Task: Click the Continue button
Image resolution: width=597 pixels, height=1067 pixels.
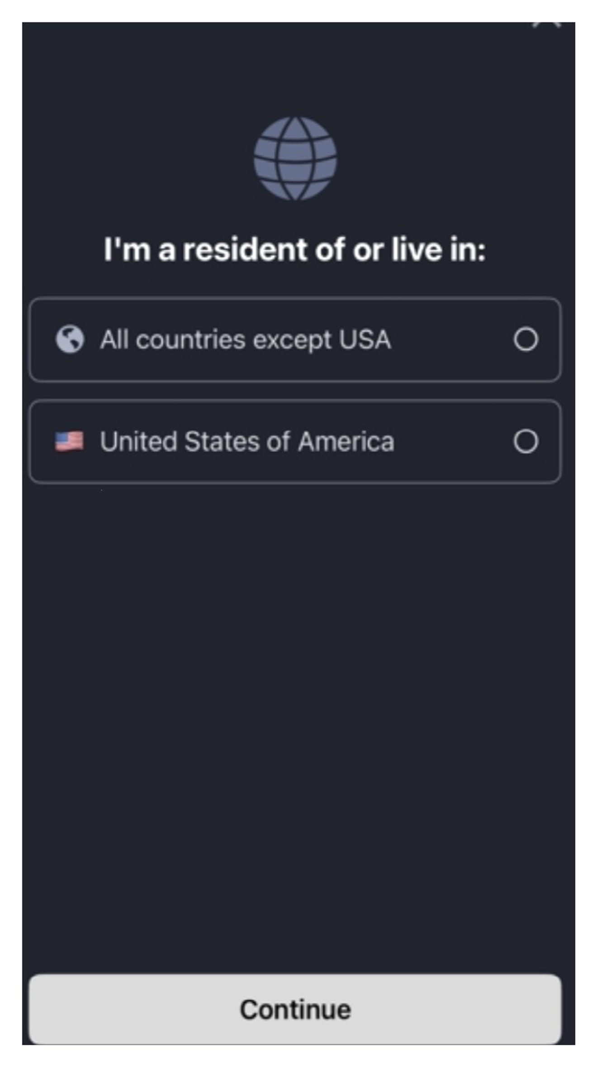Action: click(295, 1009)
